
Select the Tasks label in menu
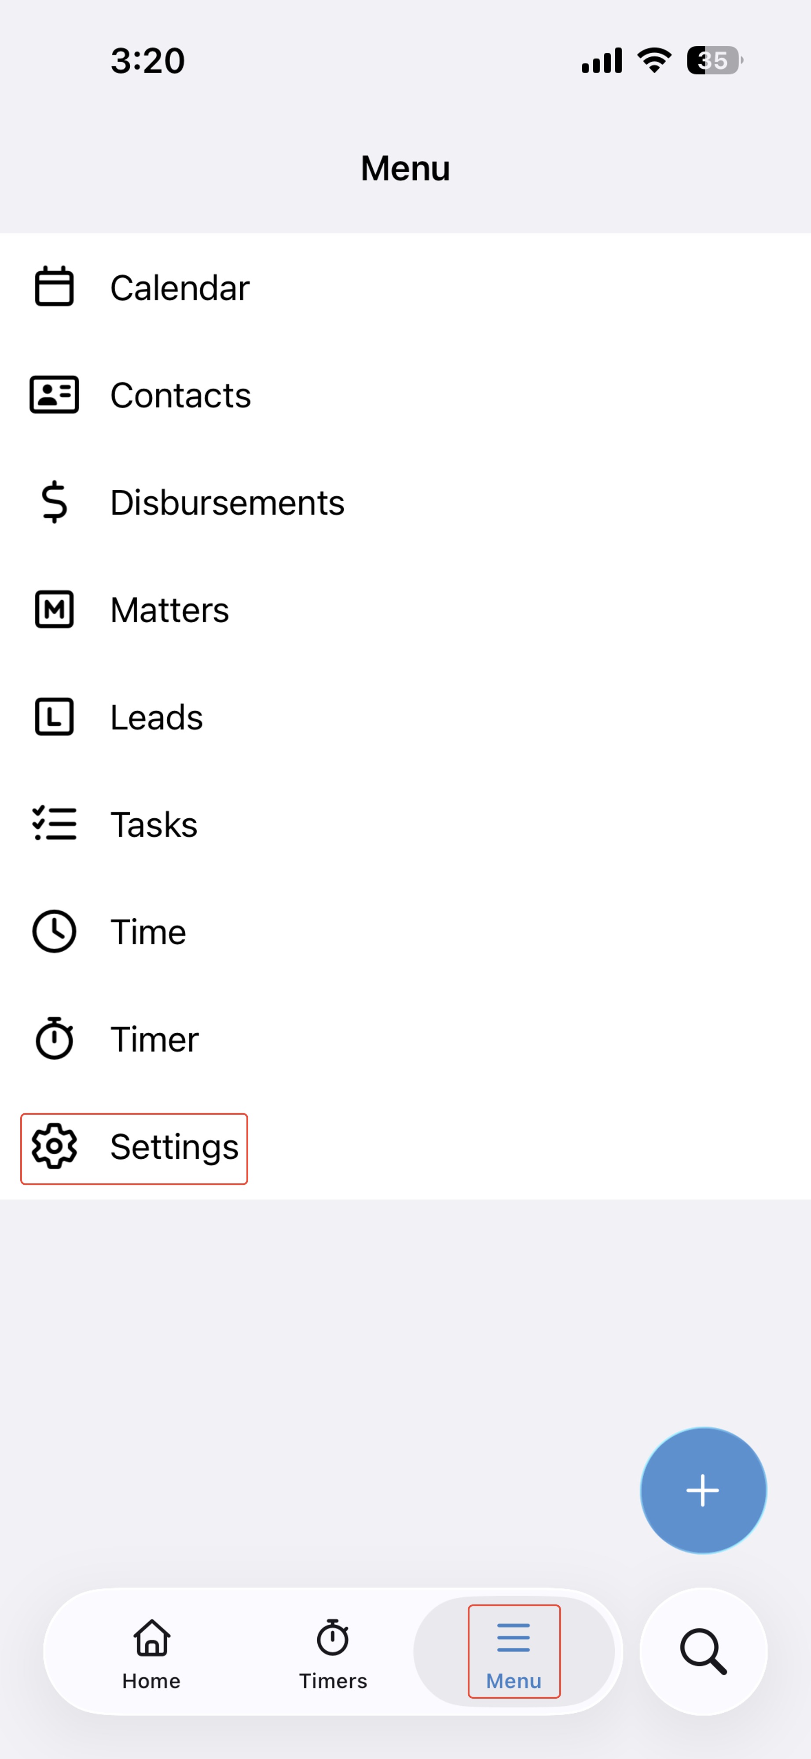[154, 824]
